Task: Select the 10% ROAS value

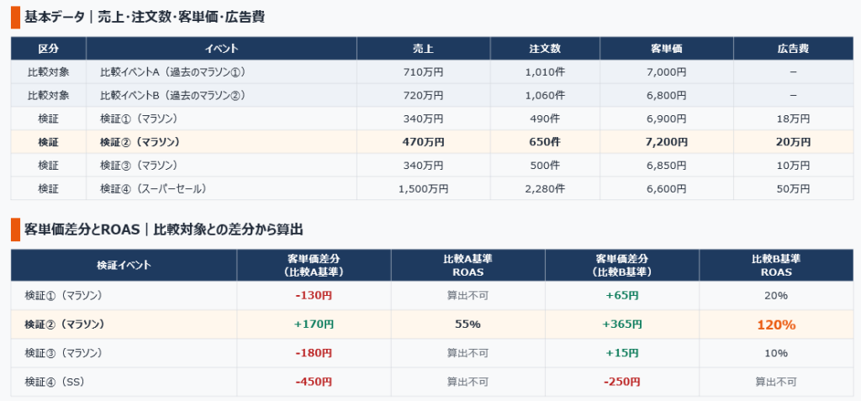Action: [x=776, y=352]
